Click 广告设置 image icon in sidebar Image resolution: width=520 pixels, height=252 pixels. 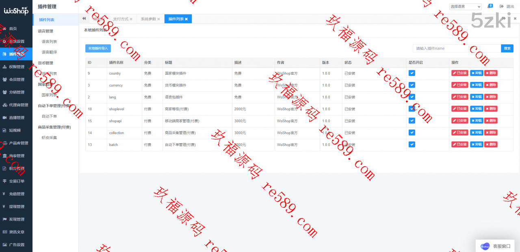pyautogui.click(x=4, y=245)
